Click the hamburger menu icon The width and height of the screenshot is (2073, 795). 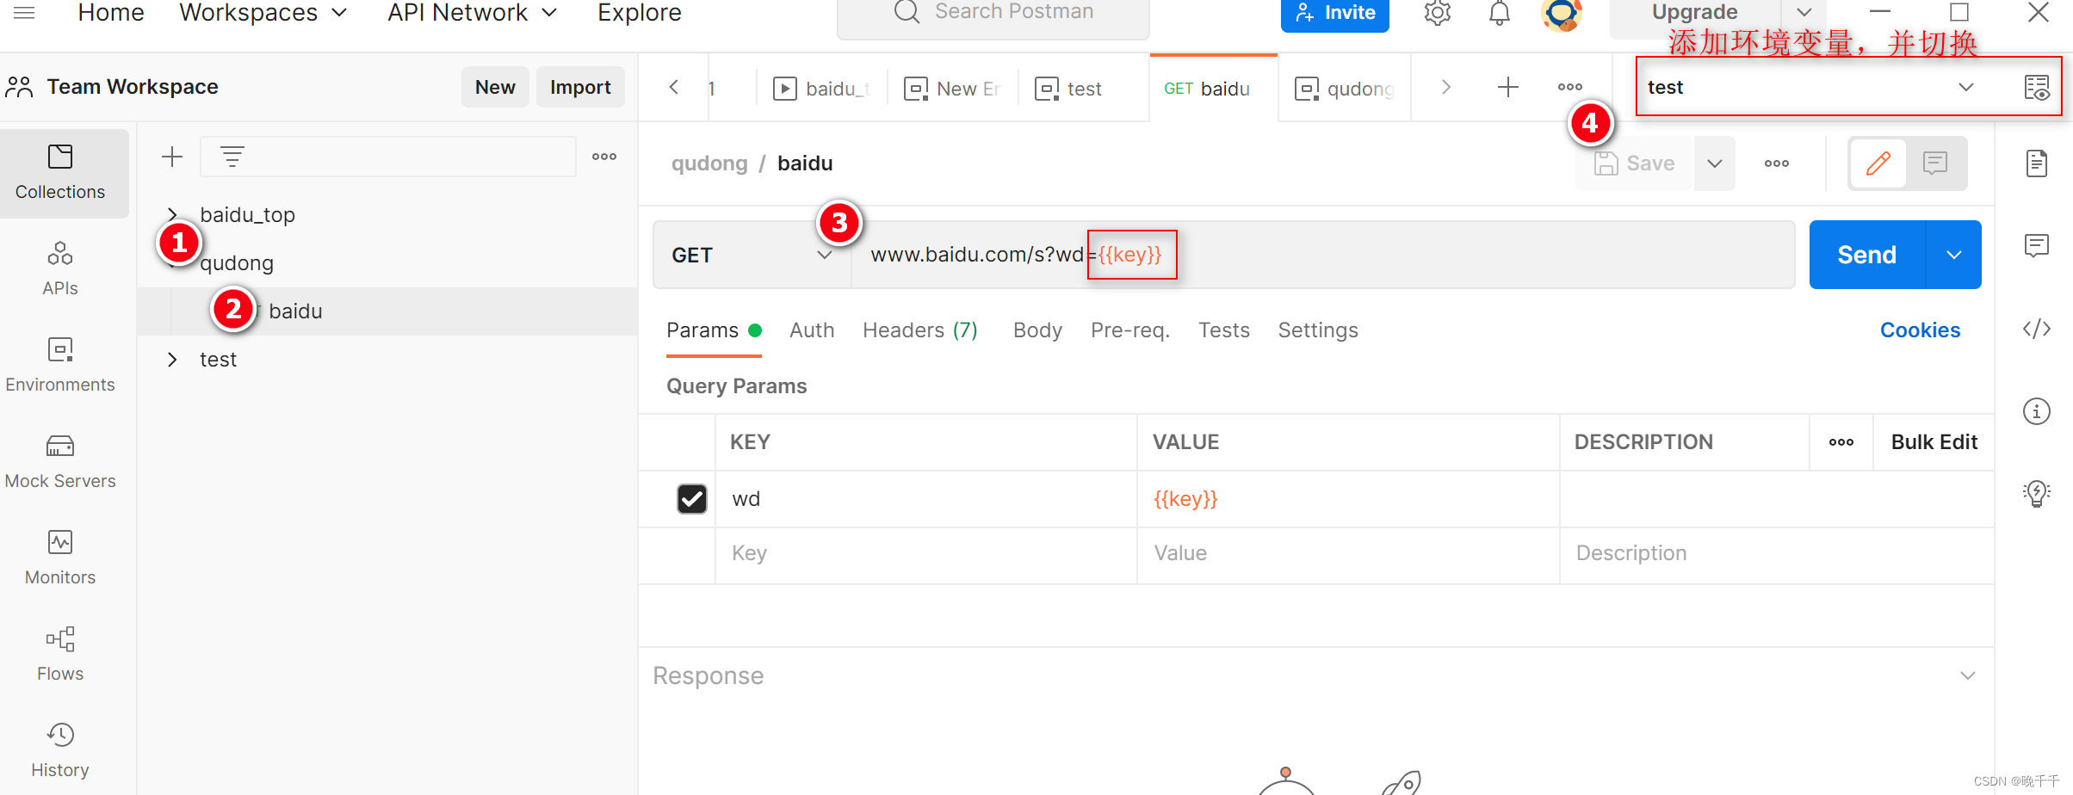point(24,12)
